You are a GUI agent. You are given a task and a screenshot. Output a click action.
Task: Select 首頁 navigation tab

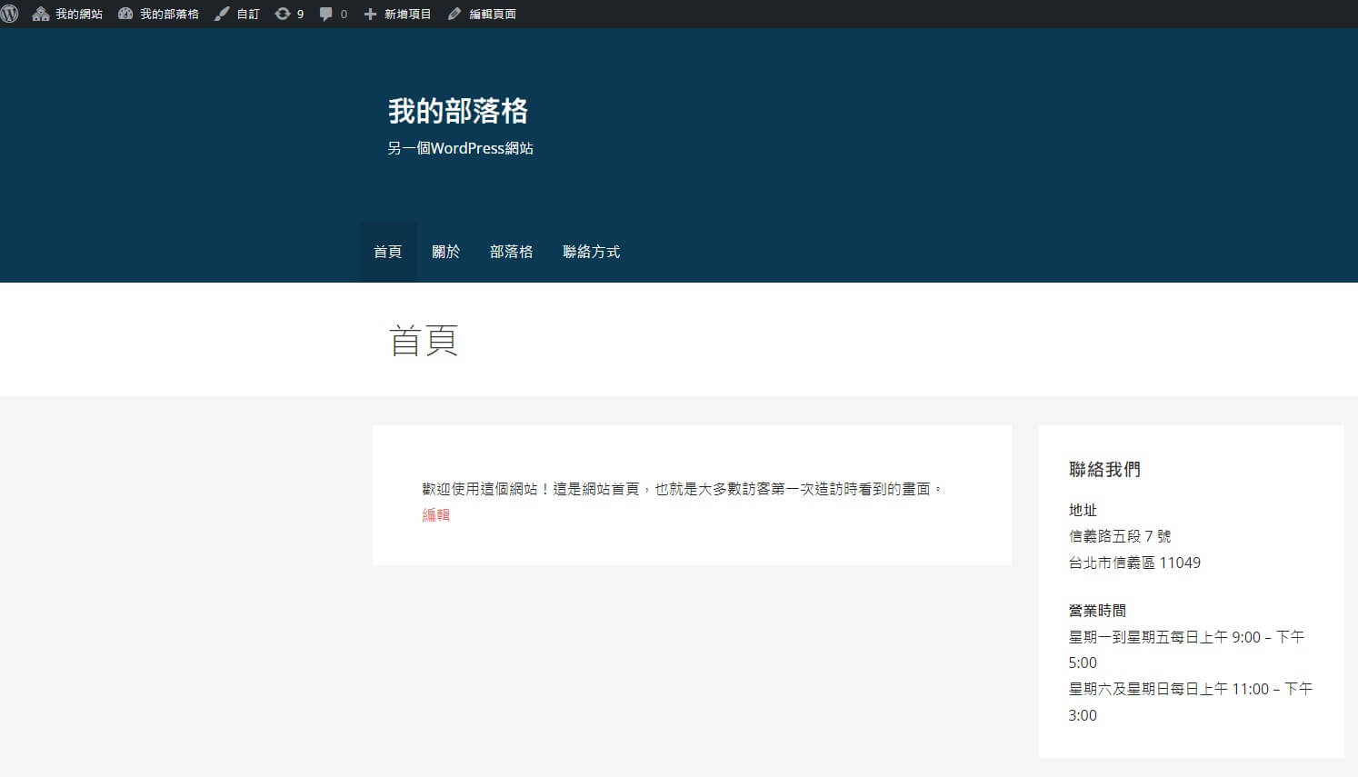388,252
